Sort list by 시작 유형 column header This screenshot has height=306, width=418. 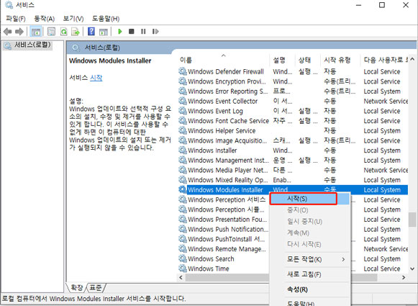tap(340, 60)
